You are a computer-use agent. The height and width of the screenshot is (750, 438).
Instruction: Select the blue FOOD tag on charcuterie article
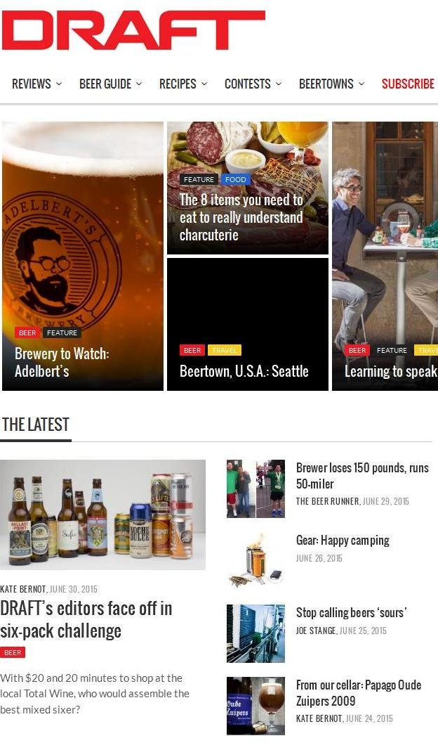tap(235, 179)
